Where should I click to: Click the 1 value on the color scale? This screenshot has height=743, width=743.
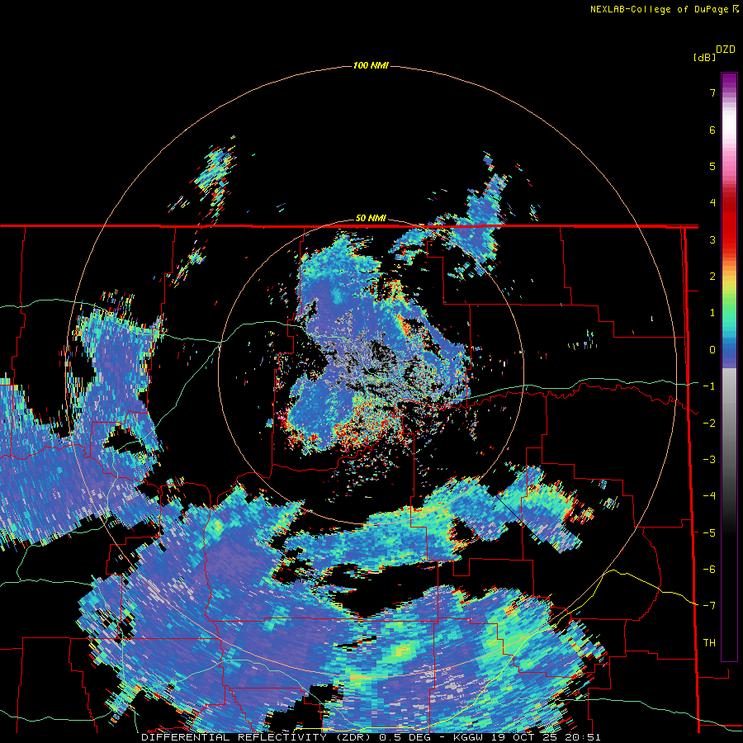[x=712, y=313]
